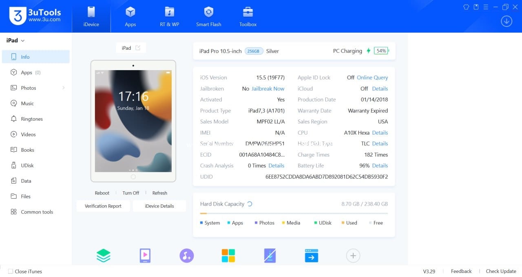Click the hard disk capacity usage bar

[x=294, y=213]
